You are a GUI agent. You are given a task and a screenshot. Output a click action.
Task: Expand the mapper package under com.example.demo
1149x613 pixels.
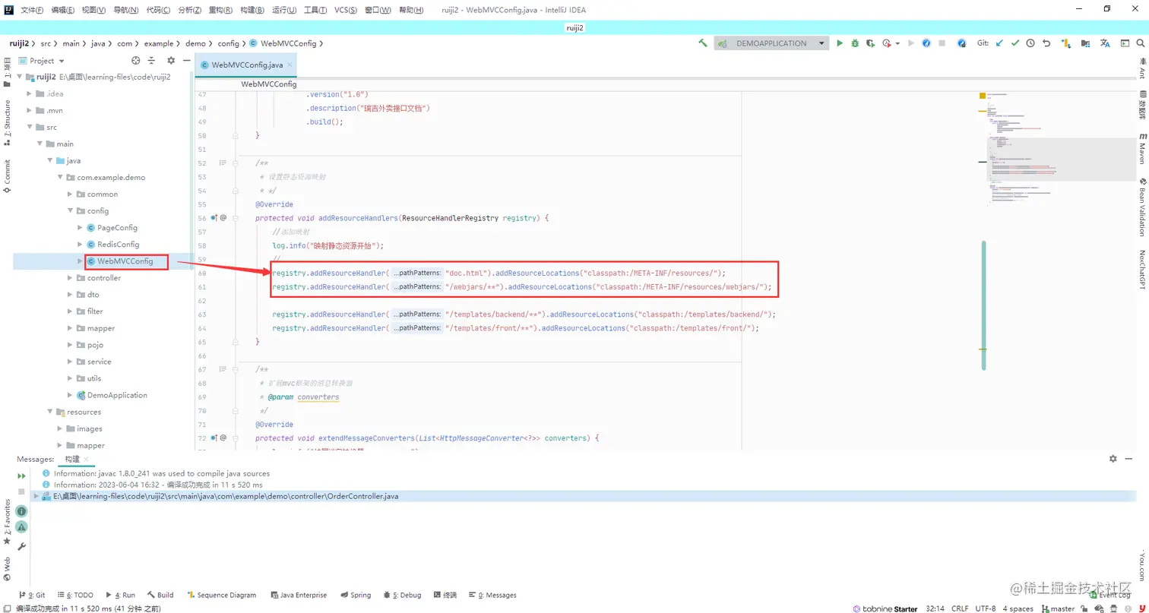coord(70,328)
